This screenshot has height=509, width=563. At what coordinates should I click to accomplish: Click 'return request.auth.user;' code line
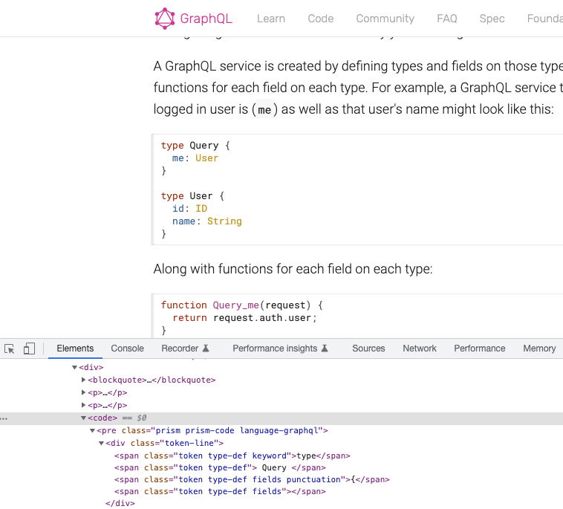click(x=244, y=317)
